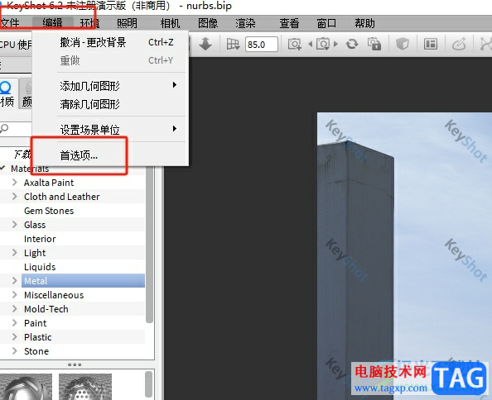Image resolution: width=492 pixels, height=400 pixels.
Task: Select Interior in material tree
Action: click(x=40, y=239)
